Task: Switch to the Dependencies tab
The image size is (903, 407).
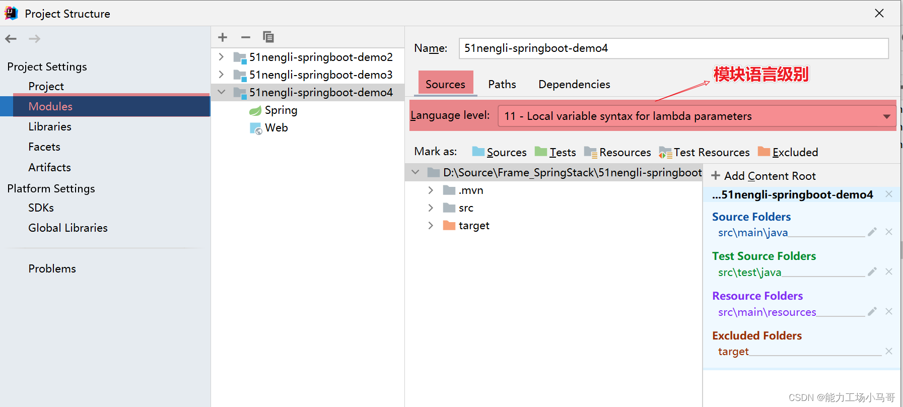Action: 574,84
